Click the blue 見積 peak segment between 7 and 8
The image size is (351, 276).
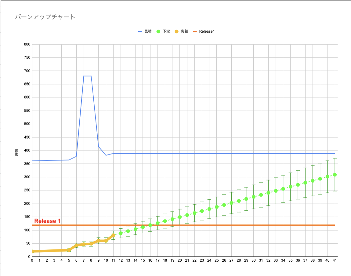(87, 76)
